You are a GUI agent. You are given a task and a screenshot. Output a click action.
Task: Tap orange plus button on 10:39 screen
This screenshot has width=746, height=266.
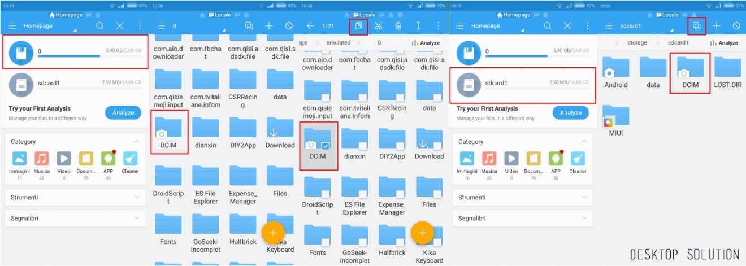(273, 232)
